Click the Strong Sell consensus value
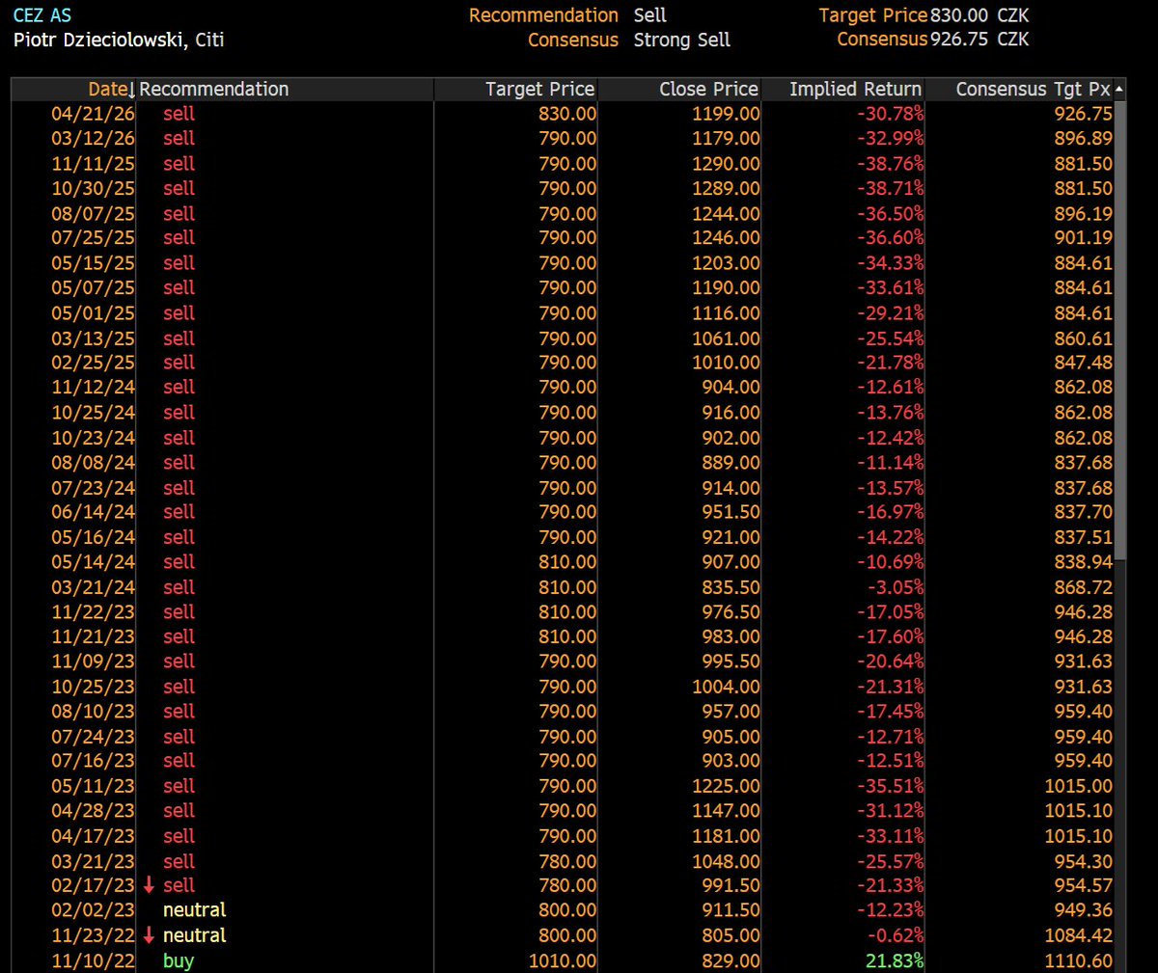 click(x=681, y=41)
